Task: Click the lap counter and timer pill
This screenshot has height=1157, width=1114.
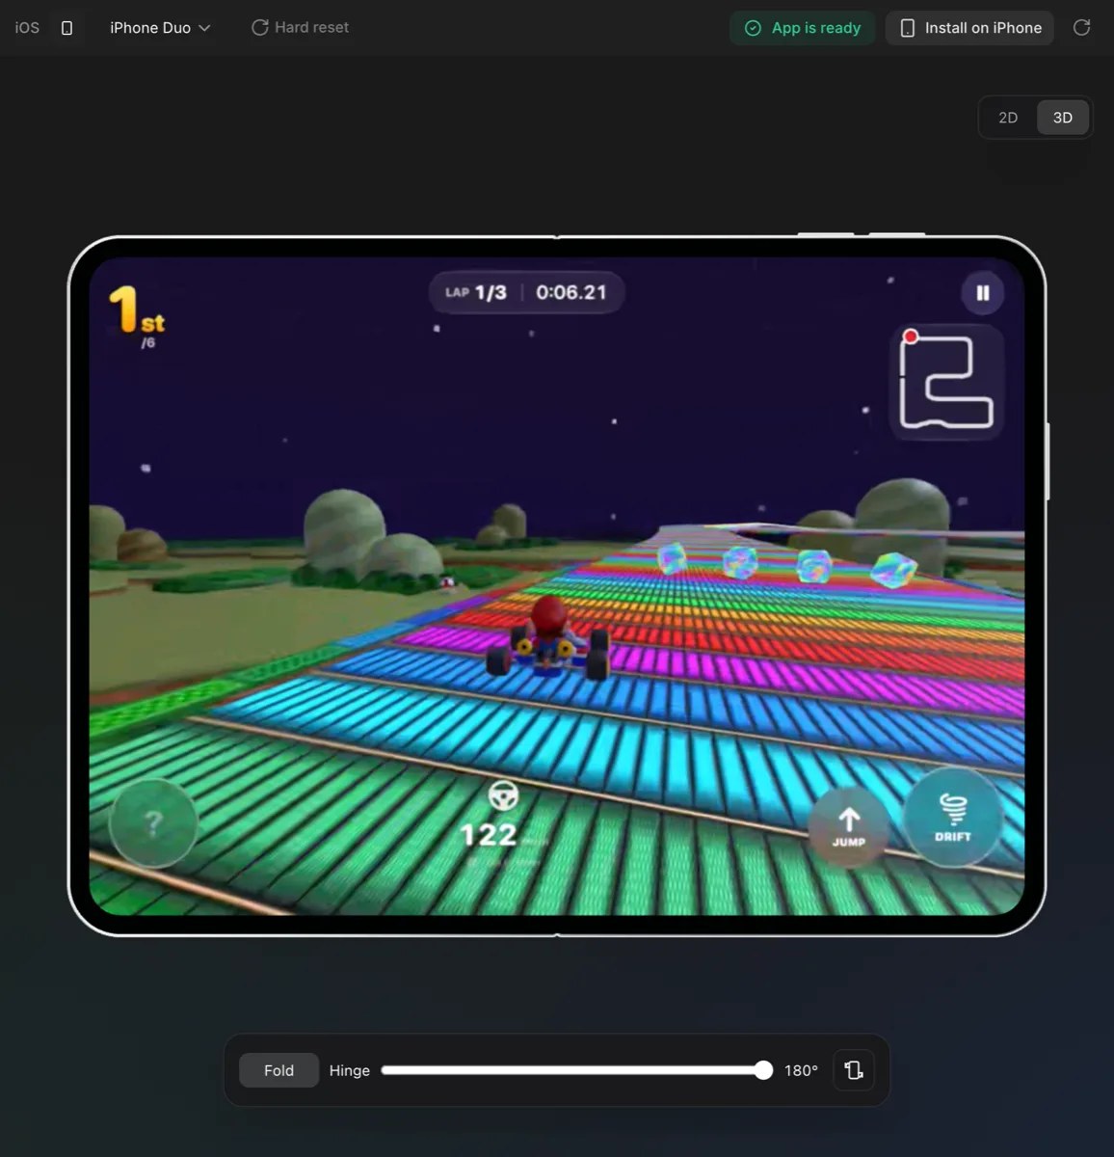Action: point(526,292)
